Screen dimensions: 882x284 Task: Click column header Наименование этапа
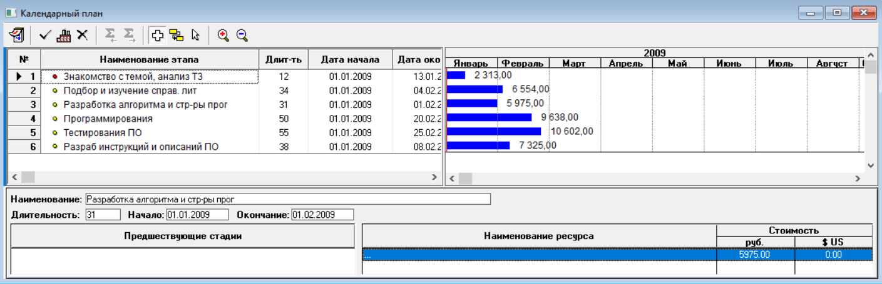click(x=150, y=60)
